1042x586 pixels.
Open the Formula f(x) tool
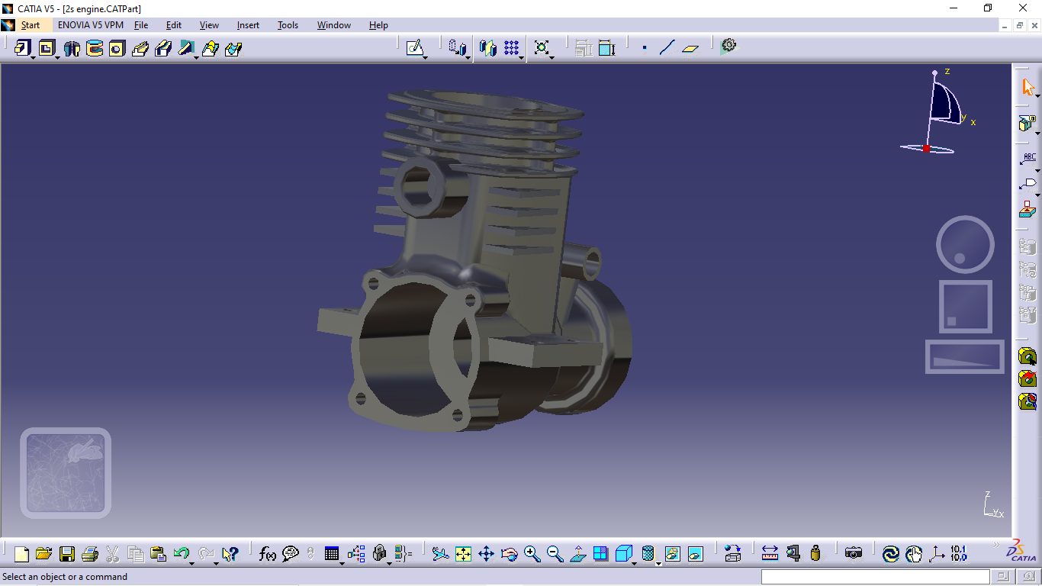pos(267,553)
